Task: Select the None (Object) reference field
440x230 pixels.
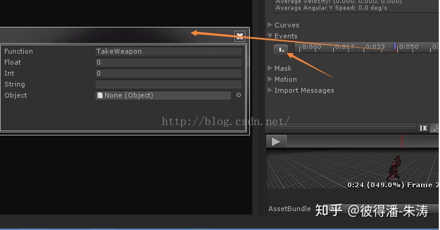Action: point(163,95)
